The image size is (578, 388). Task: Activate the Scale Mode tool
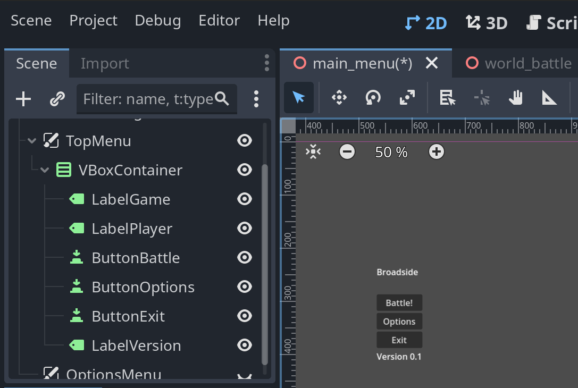407,98
